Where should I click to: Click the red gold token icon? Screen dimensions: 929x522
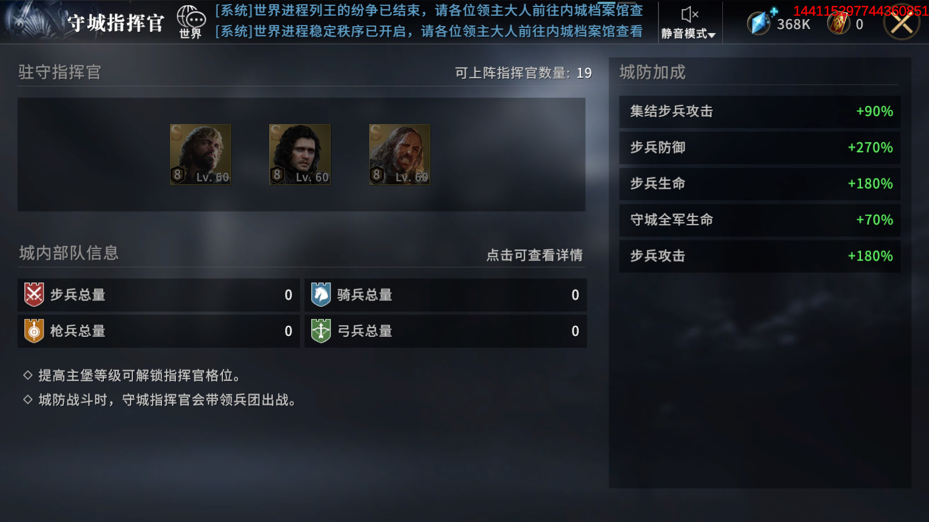point(838,23)
